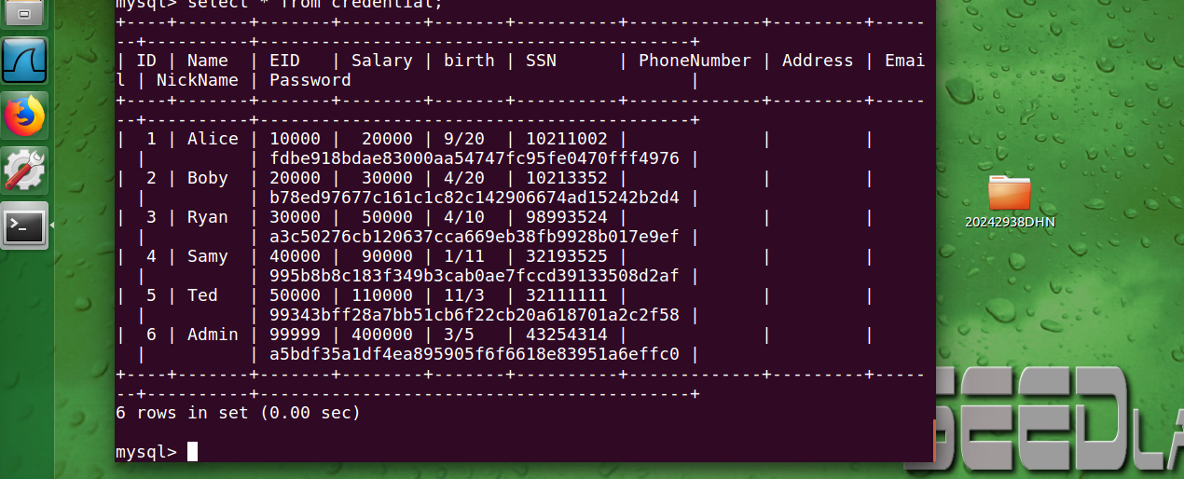Click the SEEDLabs logo on the wallpaper
The image size is (1184, 479).
(1058, 418)
